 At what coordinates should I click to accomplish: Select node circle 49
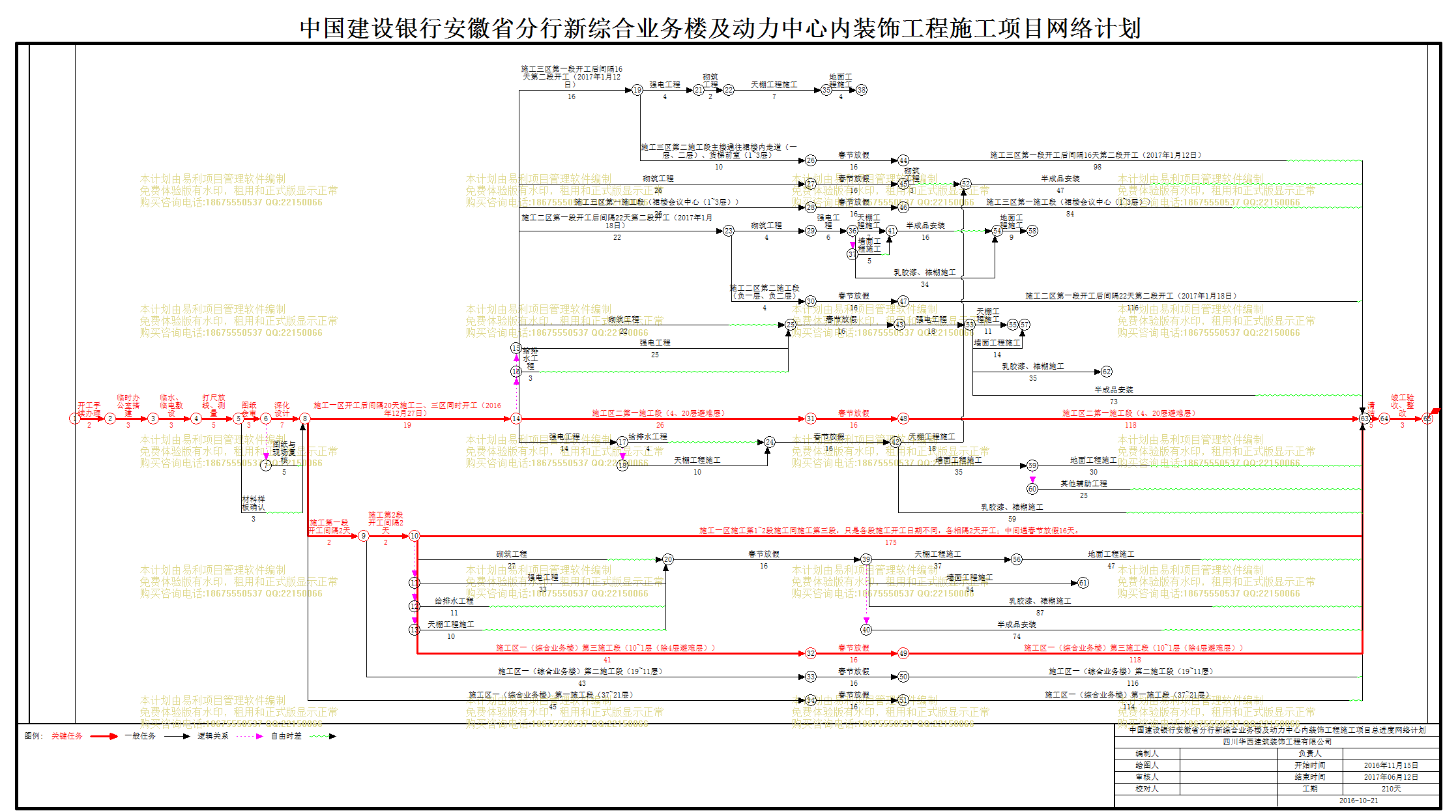click(x=903, y=653)
